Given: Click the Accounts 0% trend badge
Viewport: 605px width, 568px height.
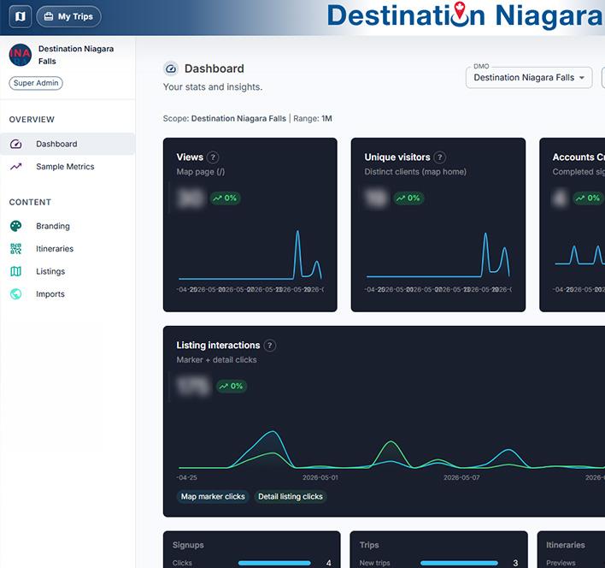Looking at the screenshot, I should (589, 198).
